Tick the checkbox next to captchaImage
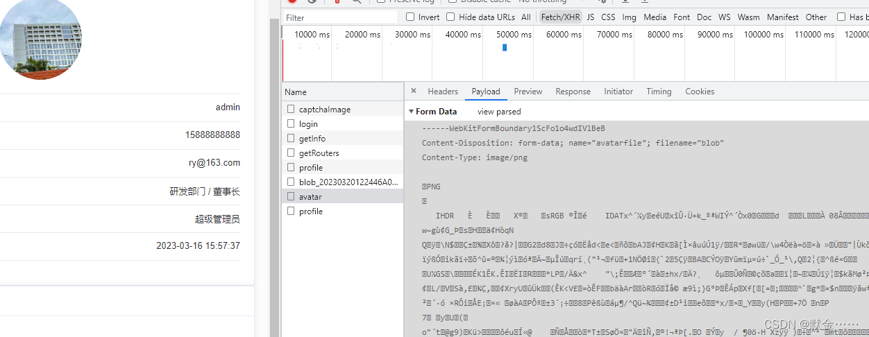Viewport: 869px width, 337px height. [x=292, y=110]
